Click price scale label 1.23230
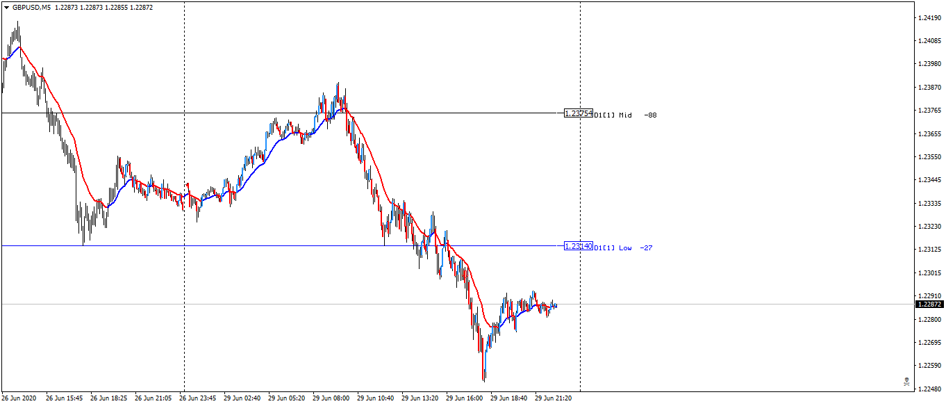 tap(929, 226)
